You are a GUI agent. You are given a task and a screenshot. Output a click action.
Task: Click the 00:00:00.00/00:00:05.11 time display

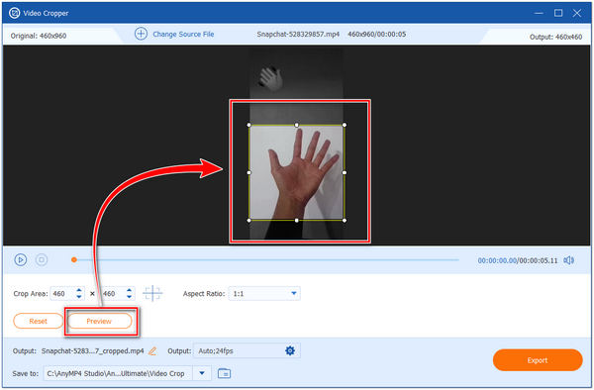[x=518, y=260]
